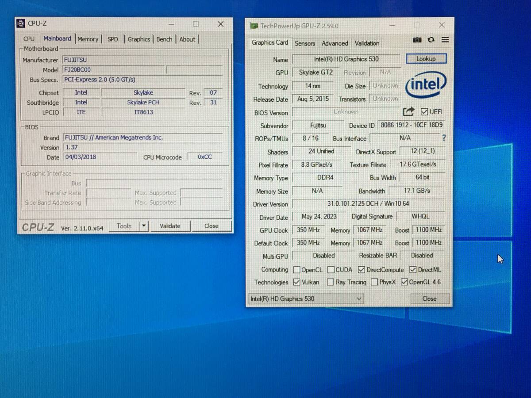Click the Intel logo in GPU-Z
Image resolution: width=531 pixels, height=398 pixels.
point(426,84)
